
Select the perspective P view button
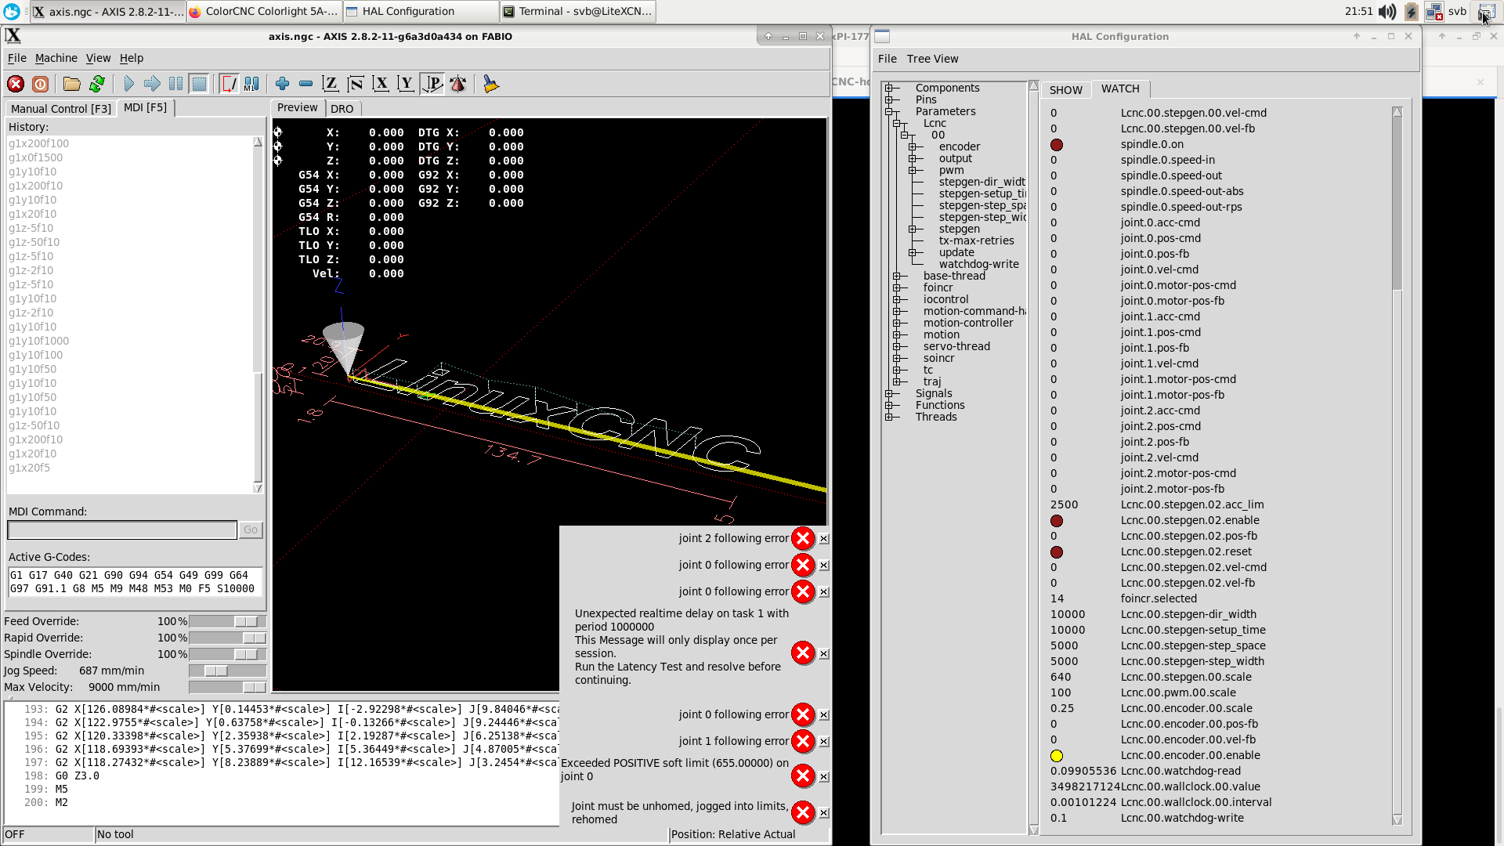click(432, 84)
